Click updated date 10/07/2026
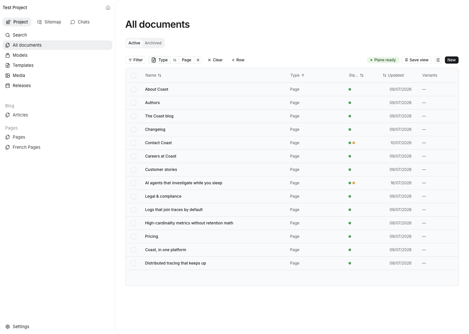469x334 pixels. pos(401,143)
